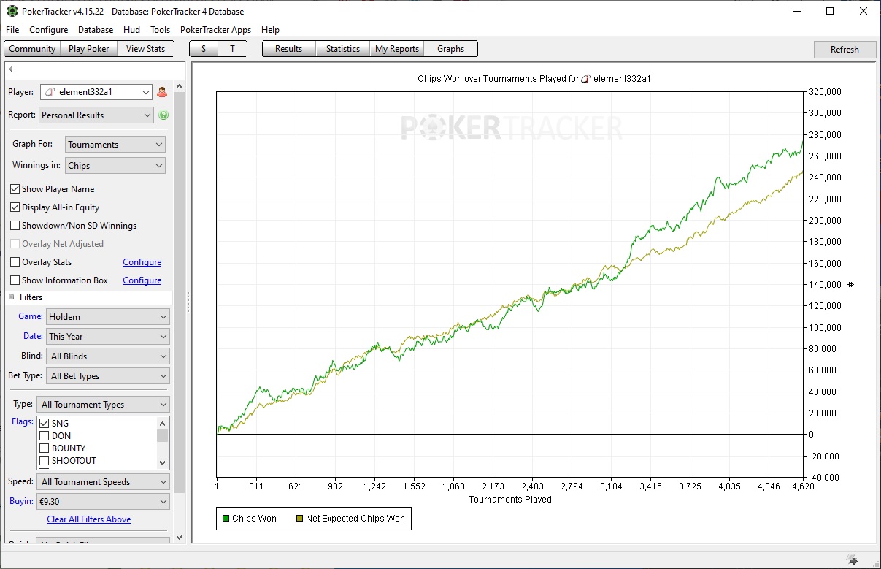881x569 pixels.
Task: Open the Graph For dropdown set to Tournaments
Action: [x=115, y=145]
